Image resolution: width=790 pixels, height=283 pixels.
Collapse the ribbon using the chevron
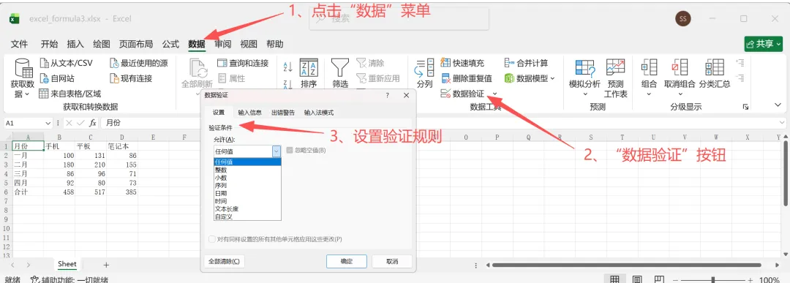778,105
